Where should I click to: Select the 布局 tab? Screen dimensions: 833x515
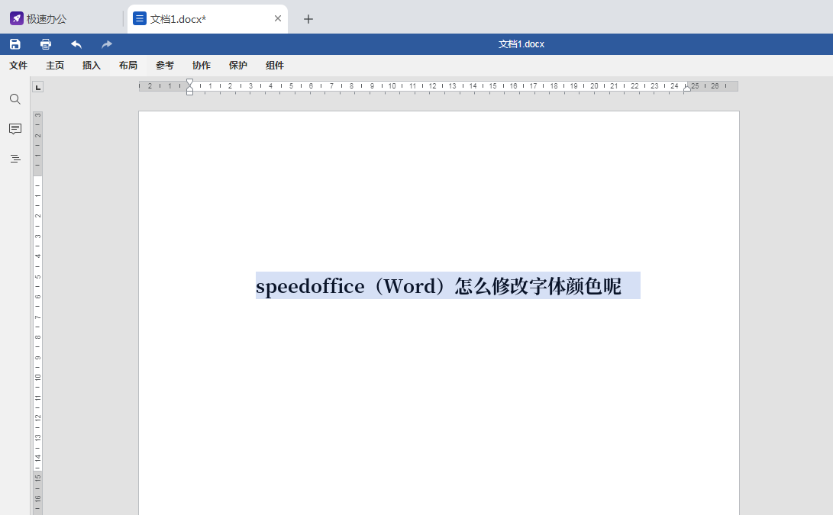(x=128, y=66)
